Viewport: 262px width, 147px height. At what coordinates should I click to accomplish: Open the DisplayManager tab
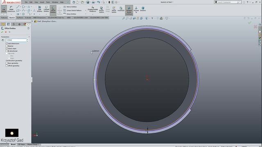point(25,24)
